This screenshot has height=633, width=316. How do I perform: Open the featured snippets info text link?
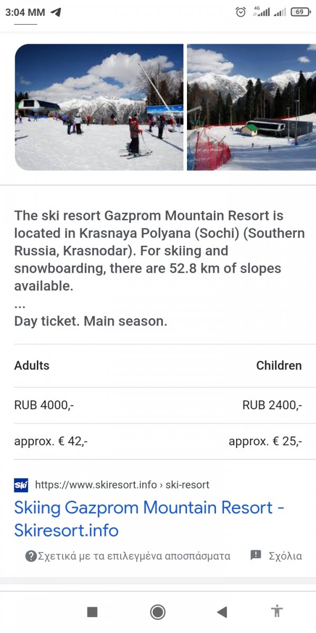(134, 555)
